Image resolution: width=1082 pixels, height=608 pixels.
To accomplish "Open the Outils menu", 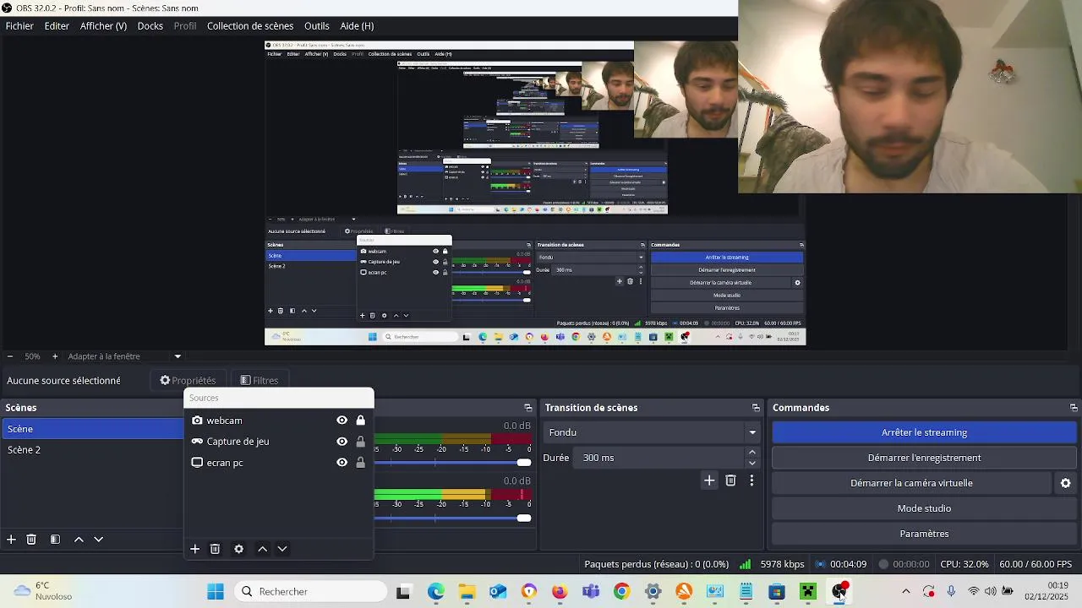I will (317, 26).
